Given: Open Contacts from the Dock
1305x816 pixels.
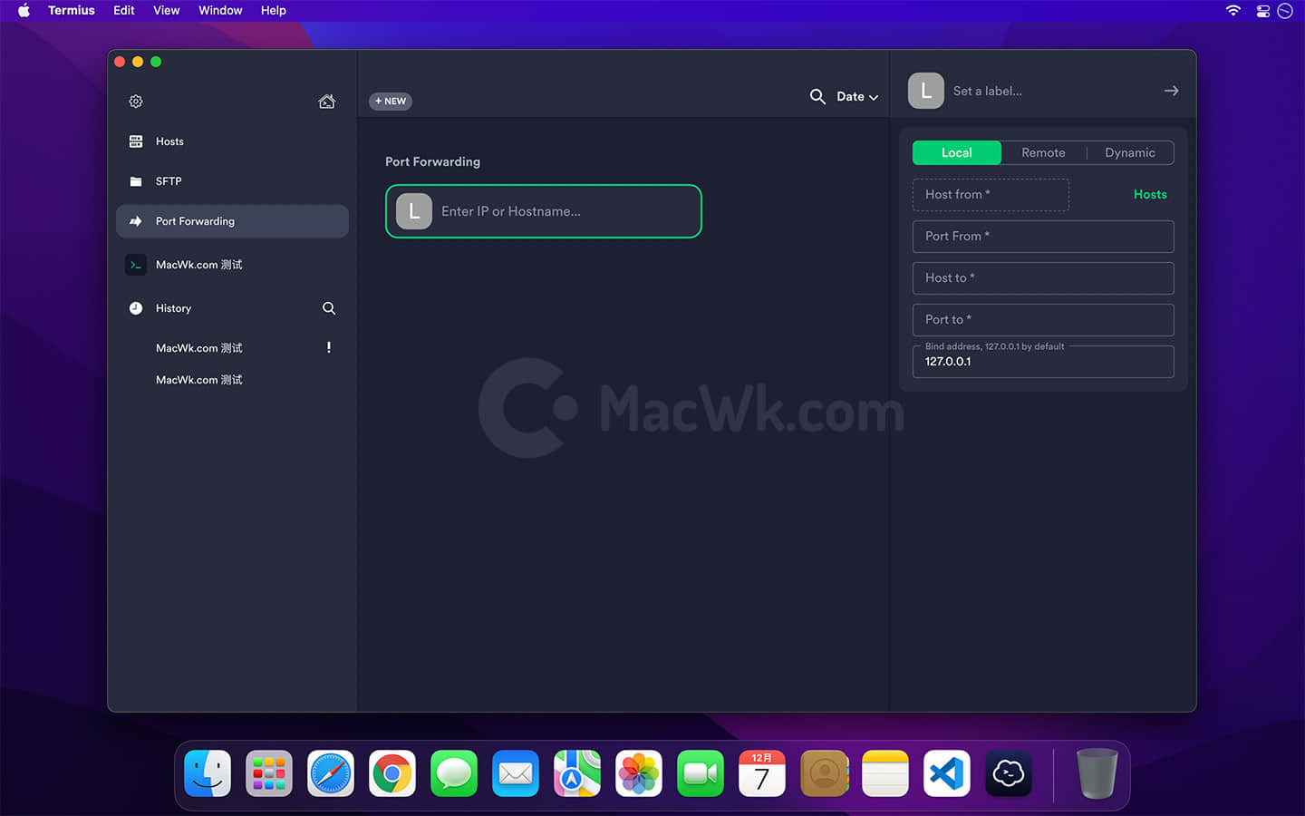Looking at the screenshot, I should coord(824,773).
